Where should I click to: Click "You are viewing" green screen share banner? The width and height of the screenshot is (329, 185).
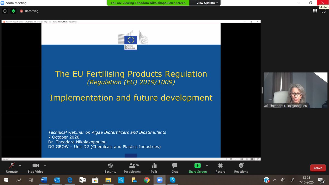point(148,3)
